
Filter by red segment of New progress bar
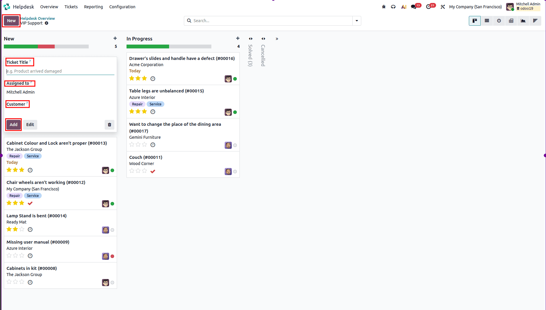pos(46,47)
